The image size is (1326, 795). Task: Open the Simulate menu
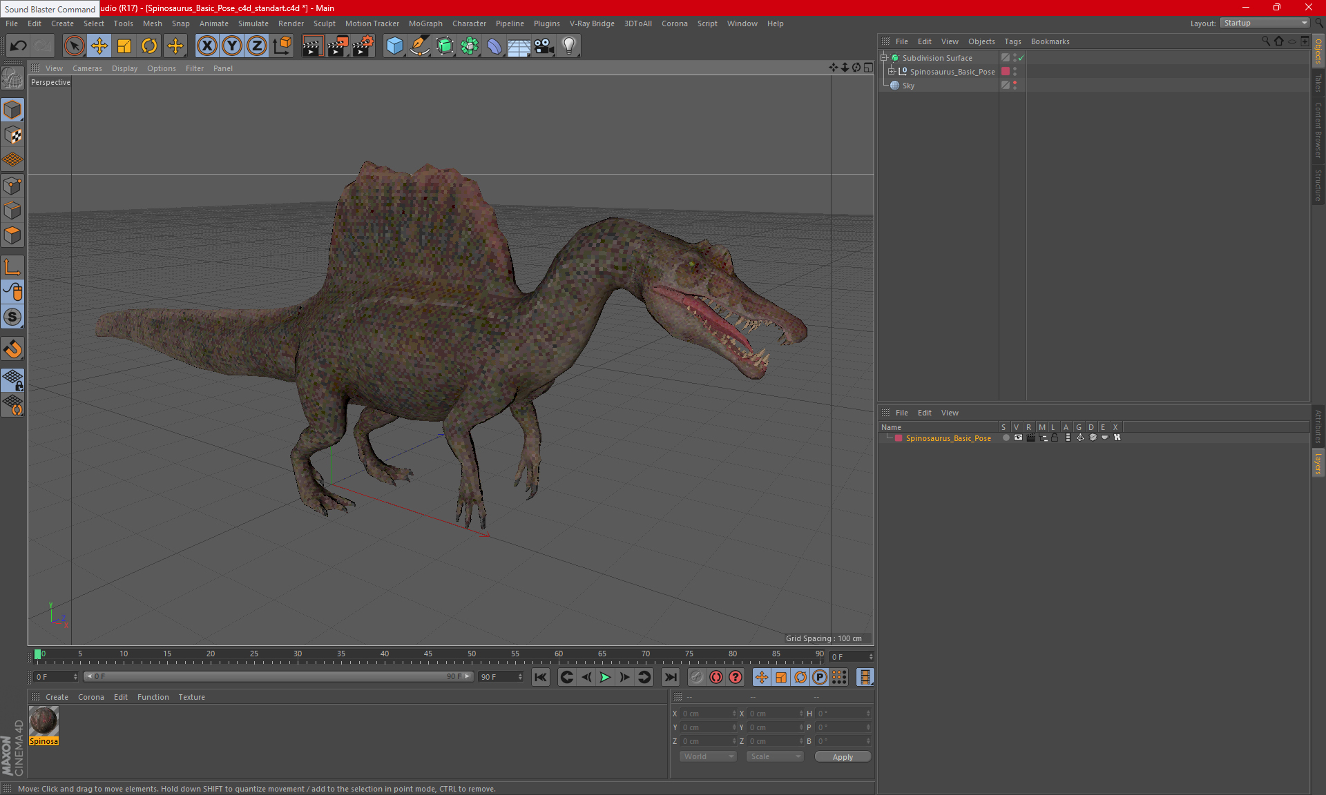click(253, 23)
